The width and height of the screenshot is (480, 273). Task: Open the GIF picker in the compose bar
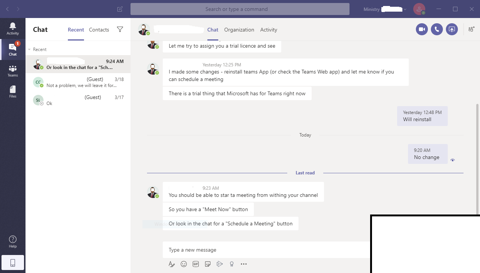click(x=196, y=264)
